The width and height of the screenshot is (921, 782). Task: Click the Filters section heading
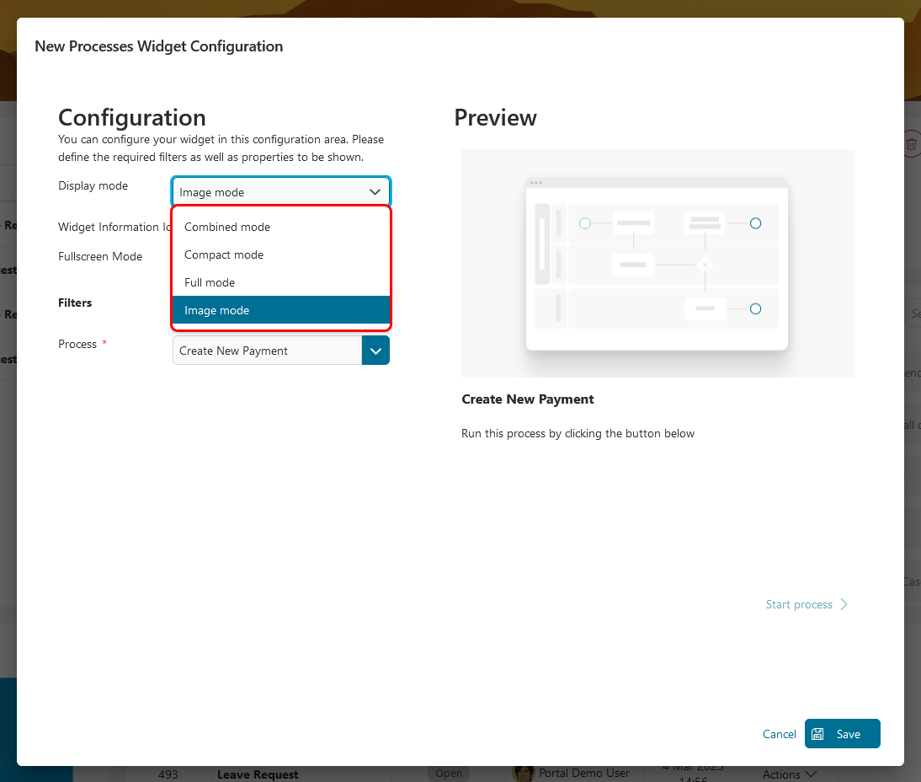tap(75, 303)
